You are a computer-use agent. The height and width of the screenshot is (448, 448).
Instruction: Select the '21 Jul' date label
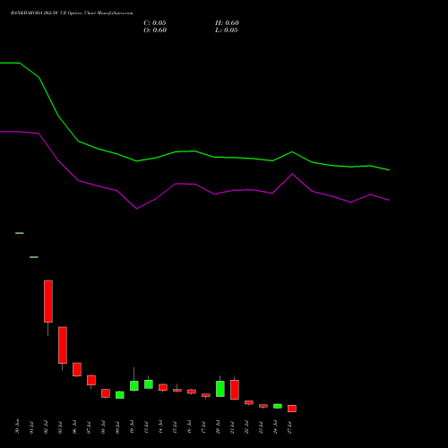tap(232, 426)
